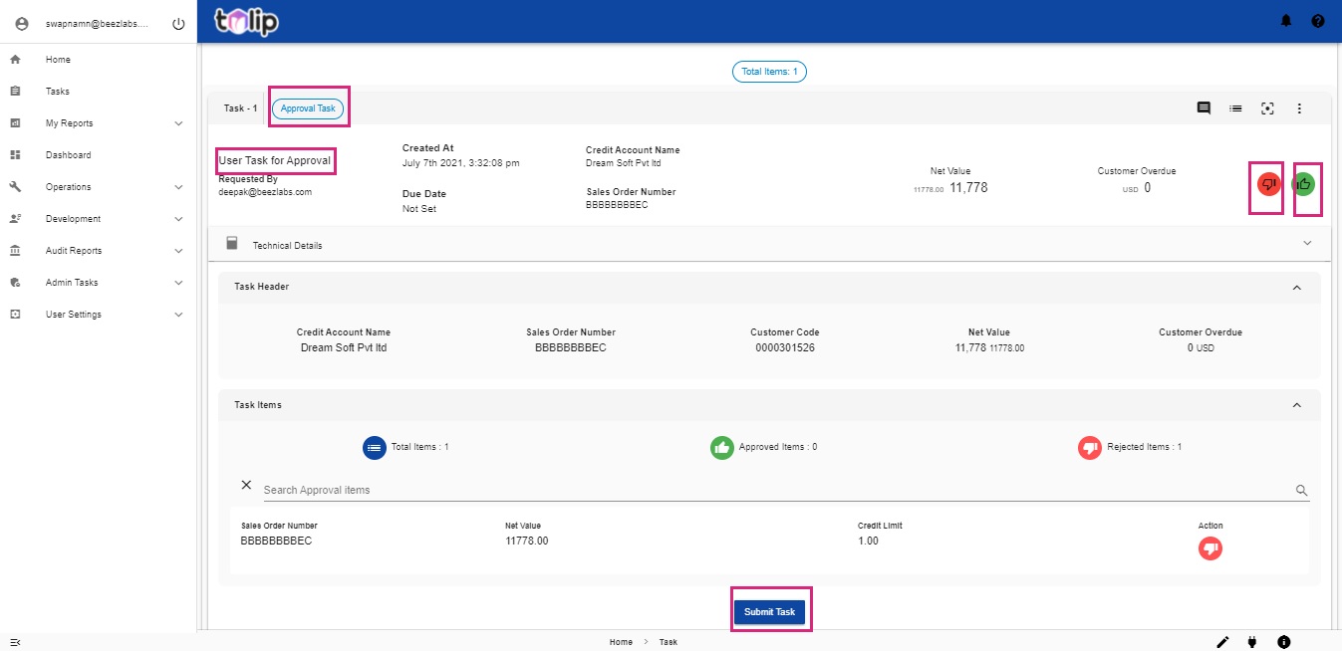
Task: Click the Approval Task chip
Action: 308,108
